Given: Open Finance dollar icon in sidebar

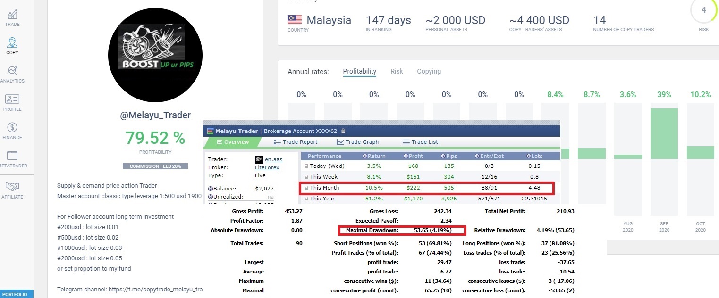Looking at the screenshot, I should point(12,127).
